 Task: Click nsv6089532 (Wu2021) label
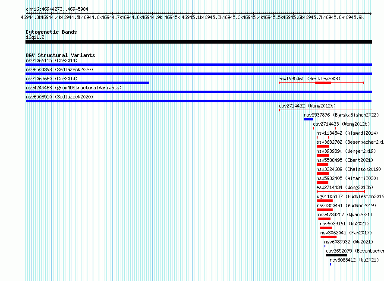click(x=349, y=242)
